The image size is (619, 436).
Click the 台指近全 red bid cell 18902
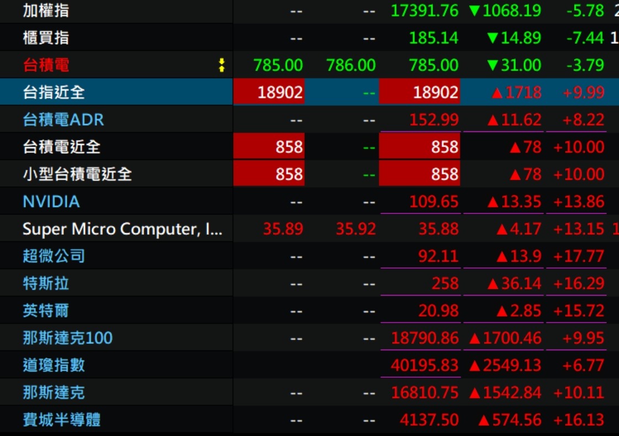269,93
